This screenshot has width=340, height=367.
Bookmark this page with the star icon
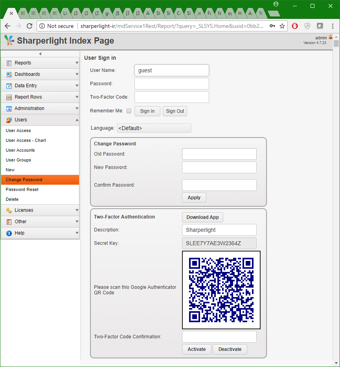click(x=282, y=26)
